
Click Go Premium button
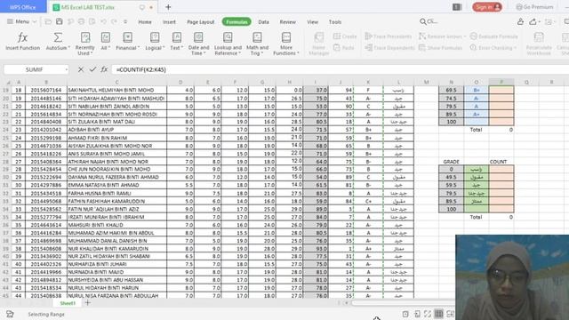(x=534, y=7)
